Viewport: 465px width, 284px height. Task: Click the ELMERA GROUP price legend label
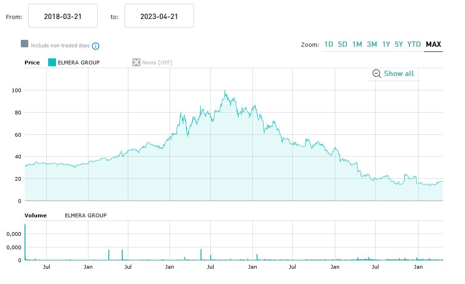click(79, 63)
